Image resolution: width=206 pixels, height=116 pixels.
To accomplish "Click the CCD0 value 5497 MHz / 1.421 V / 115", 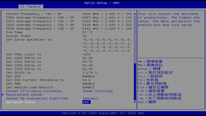I will [x=107, y=18].
